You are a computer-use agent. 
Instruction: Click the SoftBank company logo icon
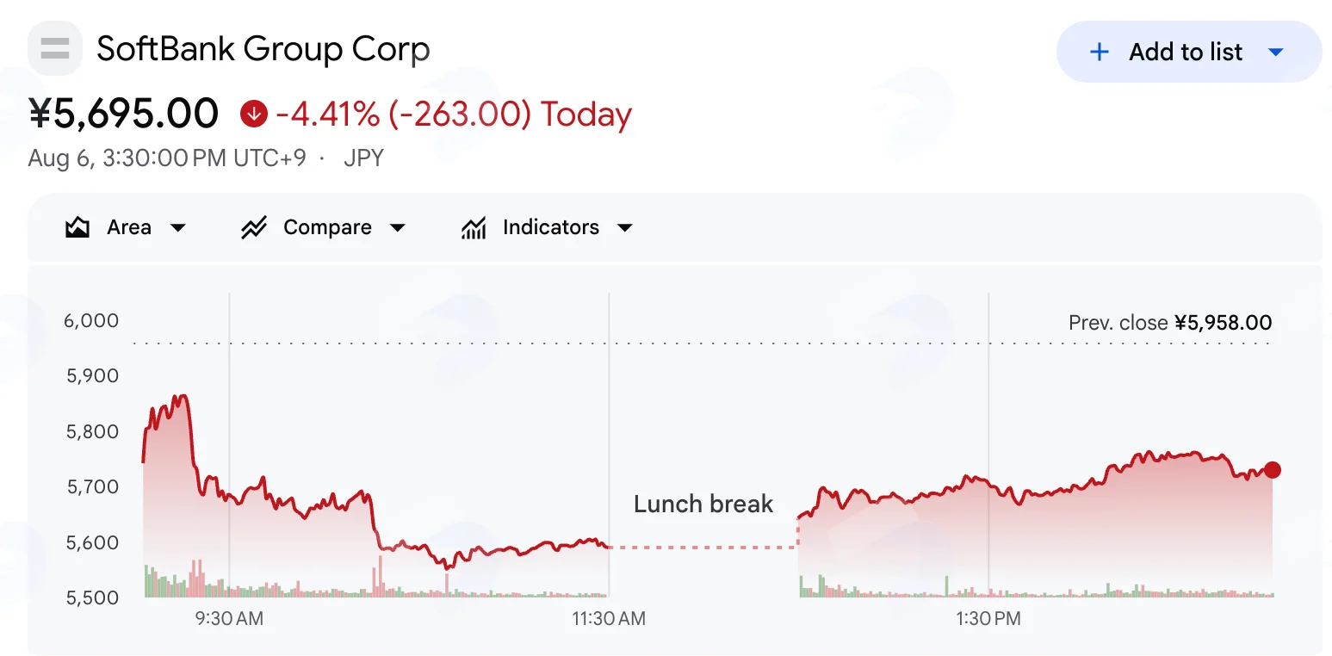click(x=55, y=48)
